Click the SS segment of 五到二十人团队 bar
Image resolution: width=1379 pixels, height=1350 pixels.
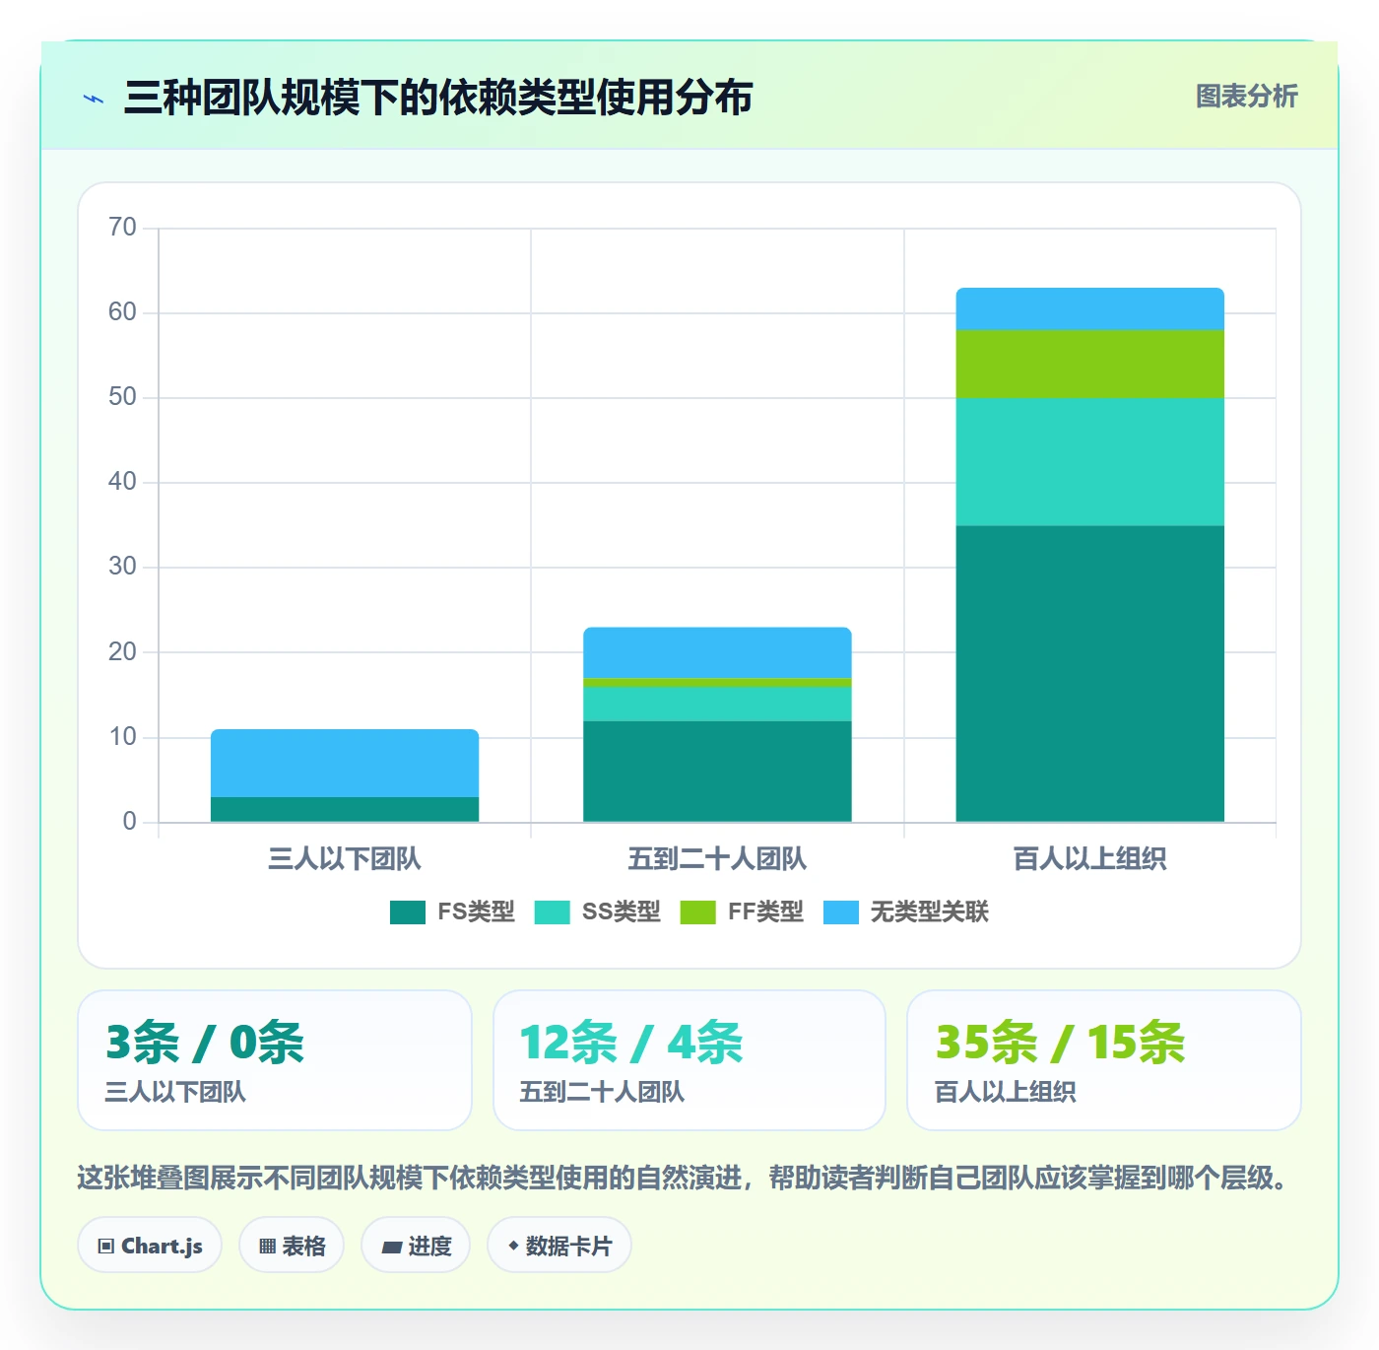pyautogui.click(x=717, y=704)
